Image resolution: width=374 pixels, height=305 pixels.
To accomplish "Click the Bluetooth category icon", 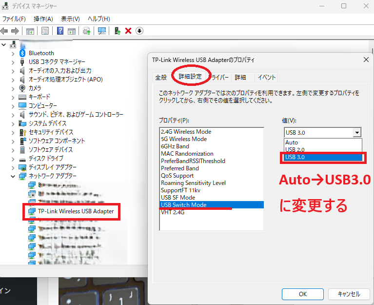I will pyautogui.click(x=22, y=53).
